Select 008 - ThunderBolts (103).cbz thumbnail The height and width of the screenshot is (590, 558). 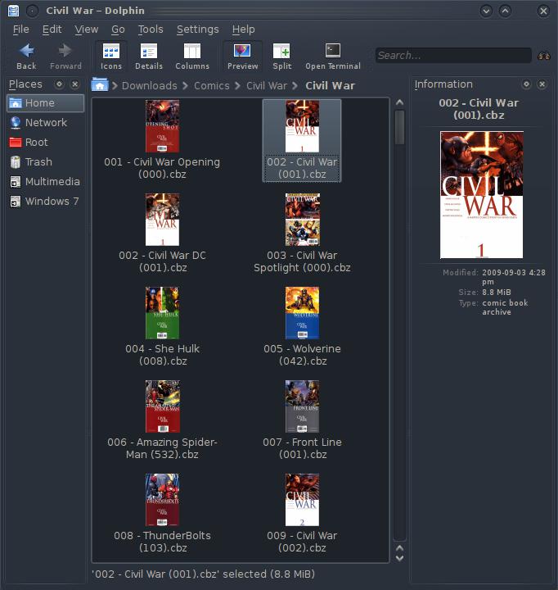162,500
